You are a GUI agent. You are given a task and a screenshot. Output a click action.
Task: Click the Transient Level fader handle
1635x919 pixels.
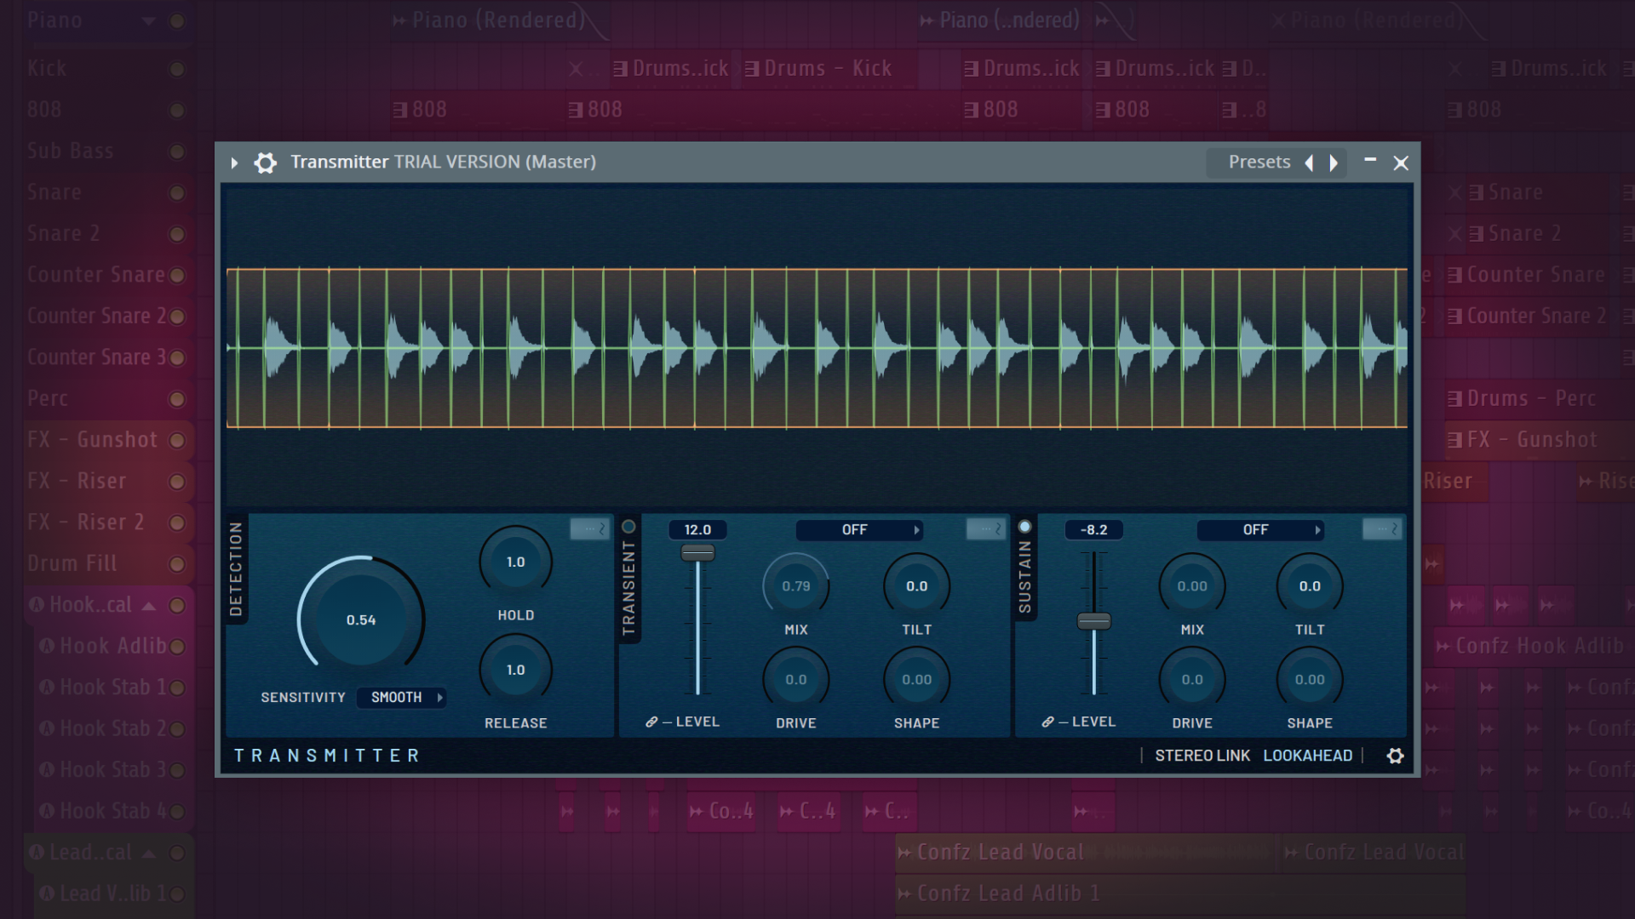pyautogui.click(x=697, y=553)
